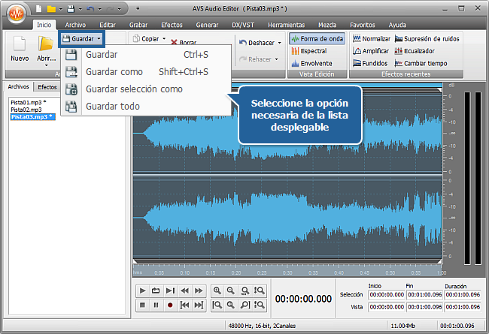
Task: Click the Selección Inicio time field
Action: click(x=385, y=295)
